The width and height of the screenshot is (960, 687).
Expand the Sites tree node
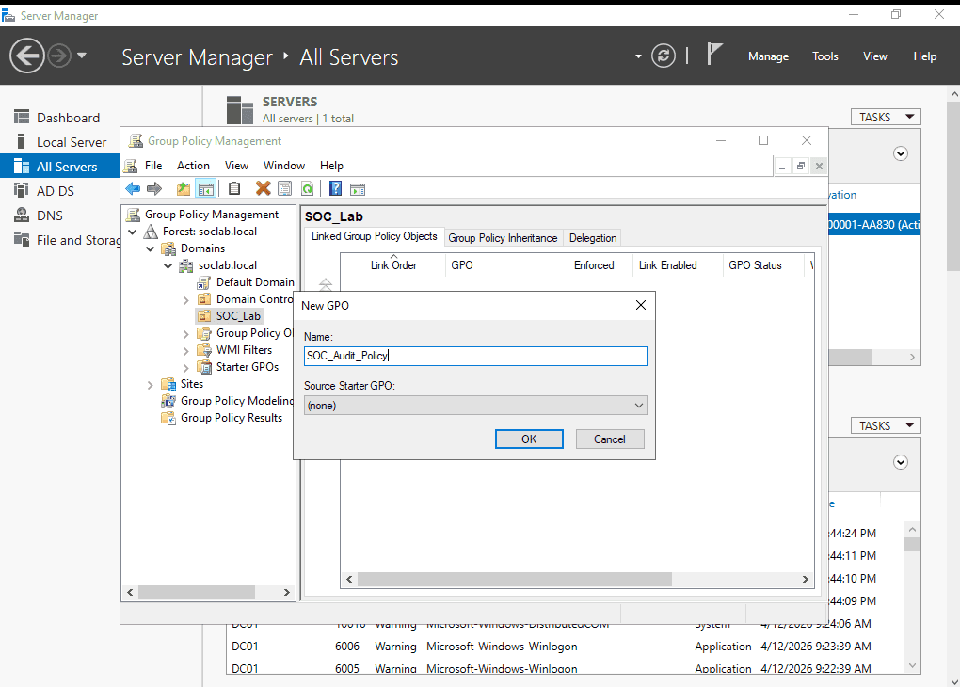tap(150, 385)
